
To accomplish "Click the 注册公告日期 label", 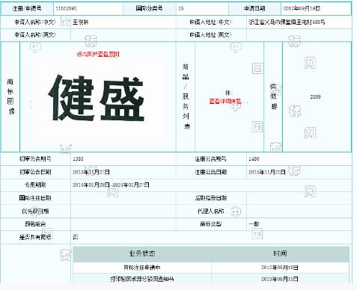I will coord(210,172).
